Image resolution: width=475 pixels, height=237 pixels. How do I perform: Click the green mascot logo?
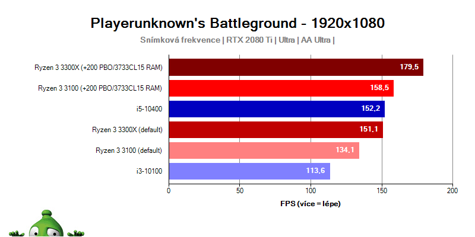pyautogui.click(x=46, y=224)
